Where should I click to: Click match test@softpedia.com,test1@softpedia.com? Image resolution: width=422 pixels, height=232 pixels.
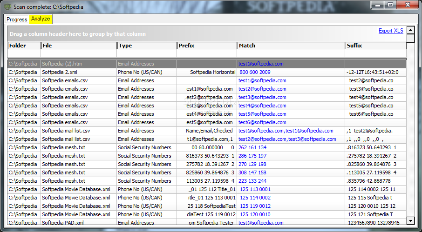[286, 131]
